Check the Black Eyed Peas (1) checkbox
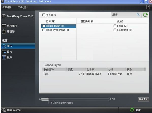 click(44, 30)
